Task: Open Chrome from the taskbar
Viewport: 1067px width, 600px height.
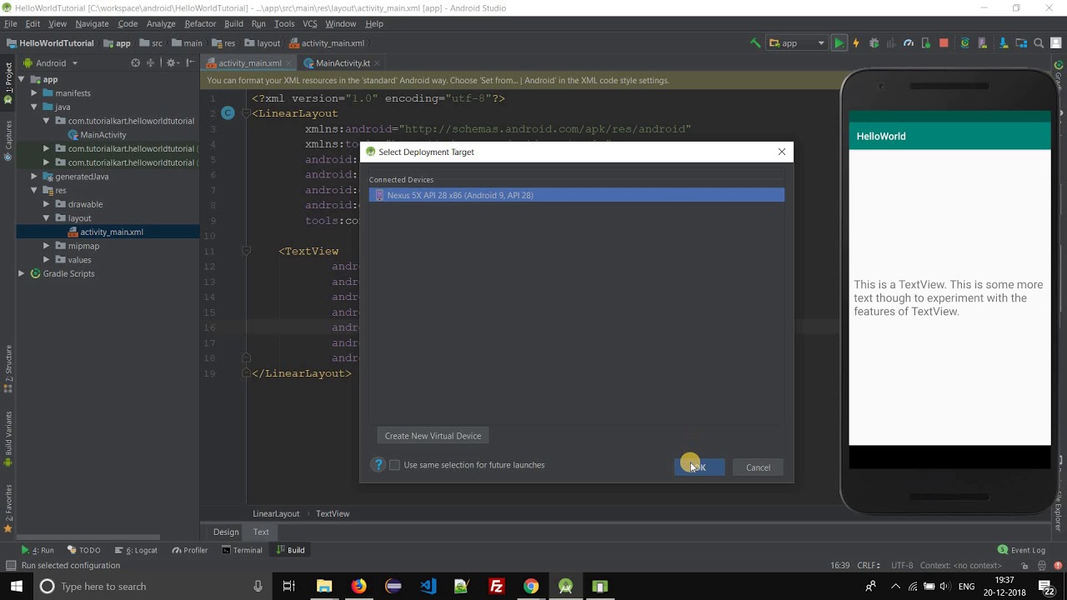Action: pyautogui.click(x=531, y=586)
